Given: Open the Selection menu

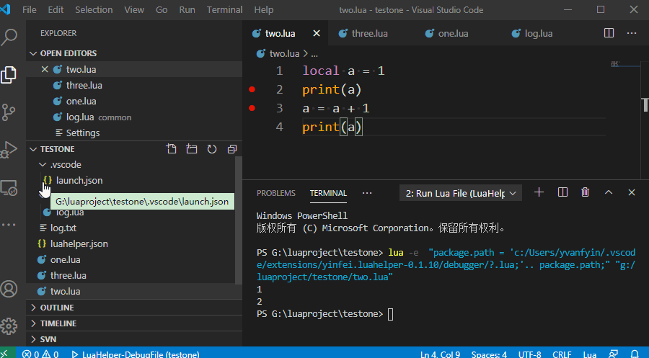Looking at the screenshot, I should coord(94,9).
